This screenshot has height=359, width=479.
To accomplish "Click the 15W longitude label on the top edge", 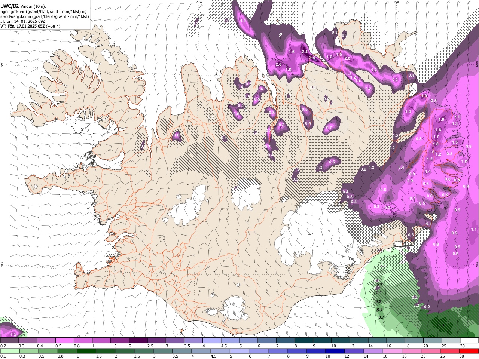I will tap(396, 2).
